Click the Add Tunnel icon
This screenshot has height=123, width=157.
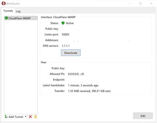(x=6, y=117)
